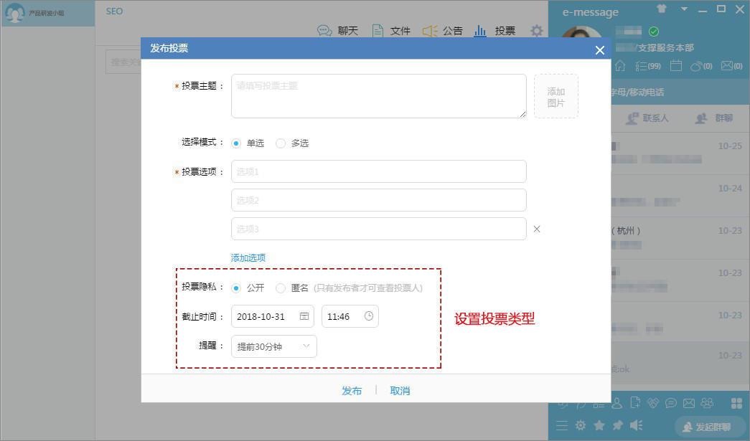Open the home icon in e-message
This screenshot has height=441, width=750.
[620, 66]
